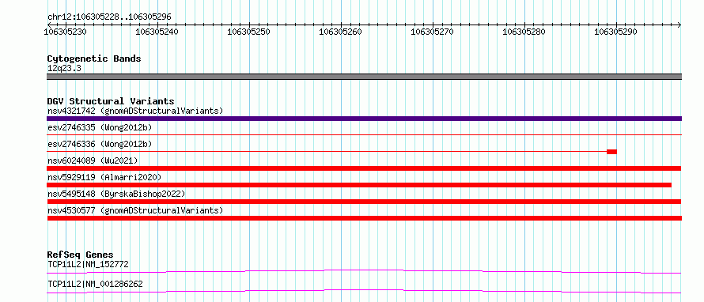The image size is (704, 302).
Task: Click the red nsv5495148 variant bar
Action: [364, 202]
